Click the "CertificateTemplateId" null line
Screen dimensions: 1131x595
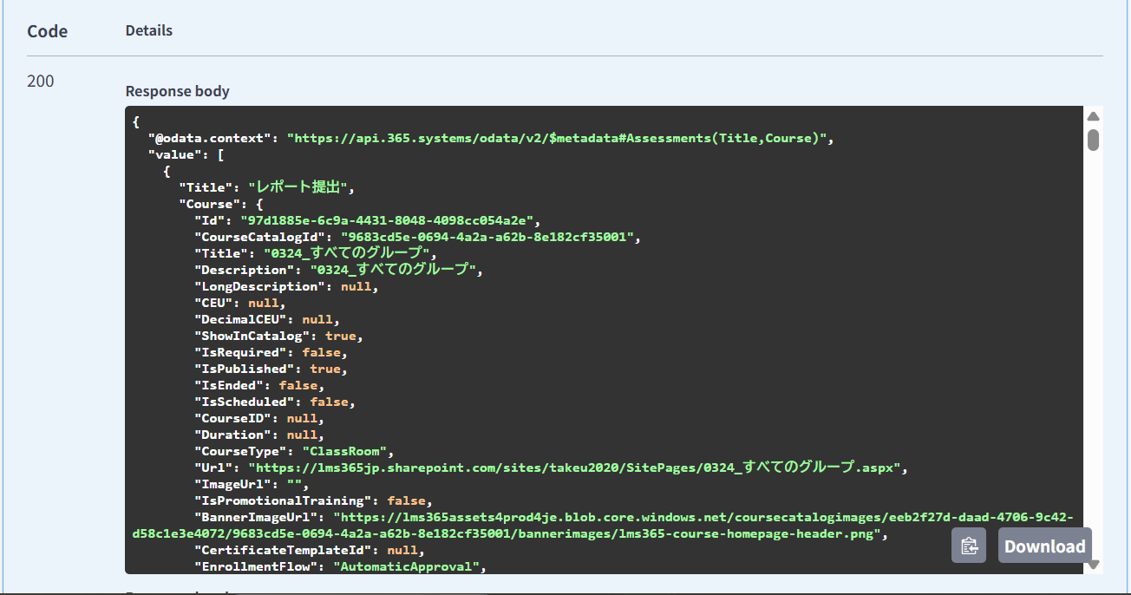point(309,550)
